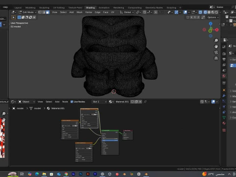Image resolution: width=236 pixels, height=177 pixels.
Task: Open the viewport editor type dropdown
Action: pyautogui.click(x=14, y=12)
